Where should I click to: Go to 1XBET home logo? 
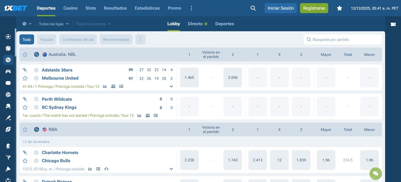[x=15, y=8]
